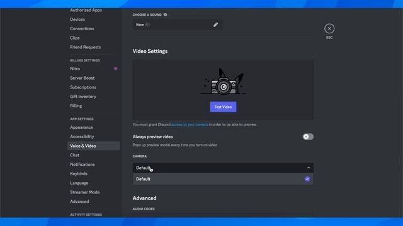Play the None sound speaker icon
This screenshot has width=403, height=226.
[148, 24]
